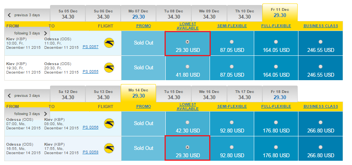Click the airline logo beside flight PS 0055
The image size is (352, 165).
(109, 67)
